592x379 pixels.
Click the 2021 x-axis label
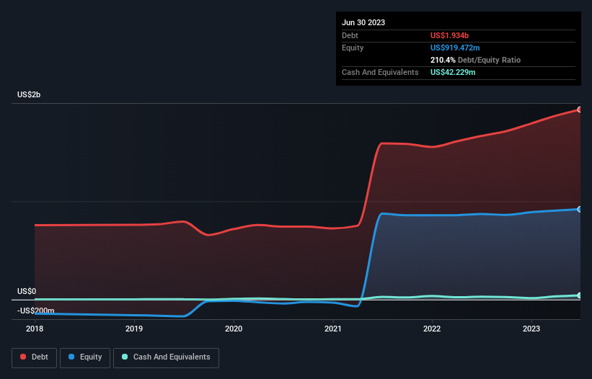click(333, 329)
